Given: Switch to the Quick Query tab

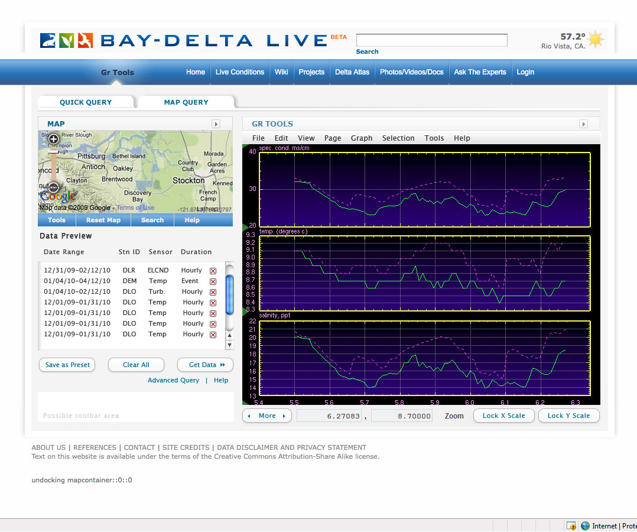Looking at the screenshot, I should click(86, 102).
